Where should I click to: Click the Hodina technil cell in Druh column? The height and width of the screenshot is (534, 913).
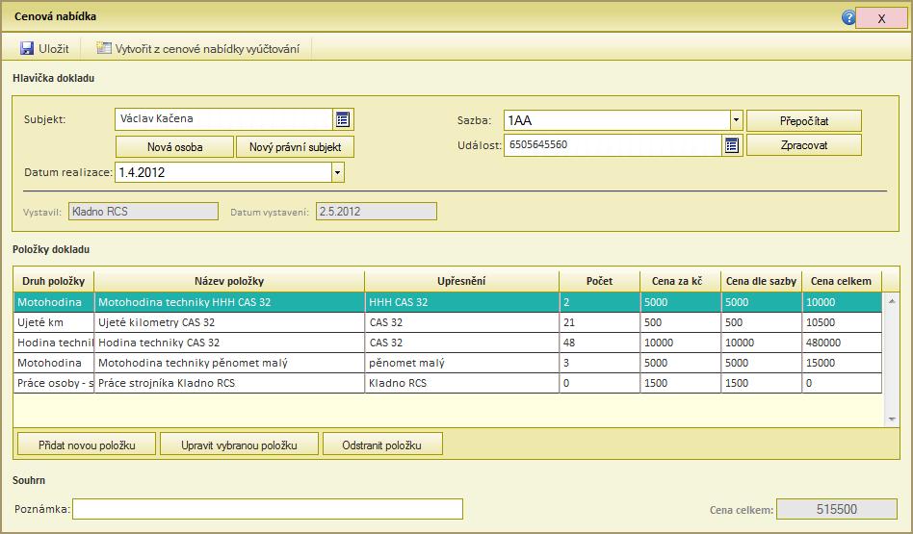[54, 343]
